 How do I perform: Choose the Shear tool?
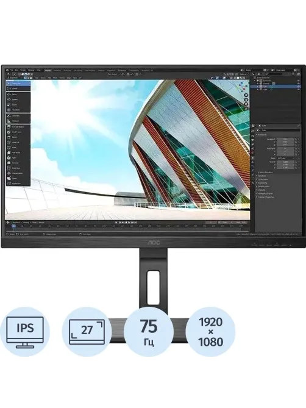tap(18, 179)
